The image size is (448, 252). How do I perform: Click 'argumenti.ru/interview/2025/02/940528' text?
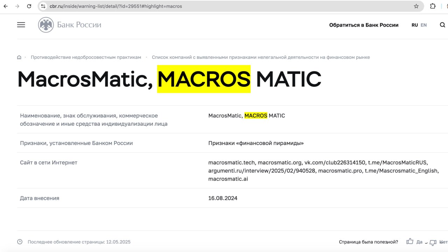click(262, 171)
